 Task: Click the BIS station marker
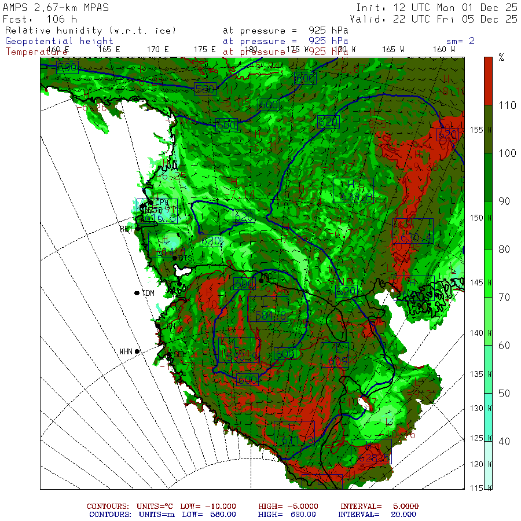pyautogui.click(x=175, y=258)
